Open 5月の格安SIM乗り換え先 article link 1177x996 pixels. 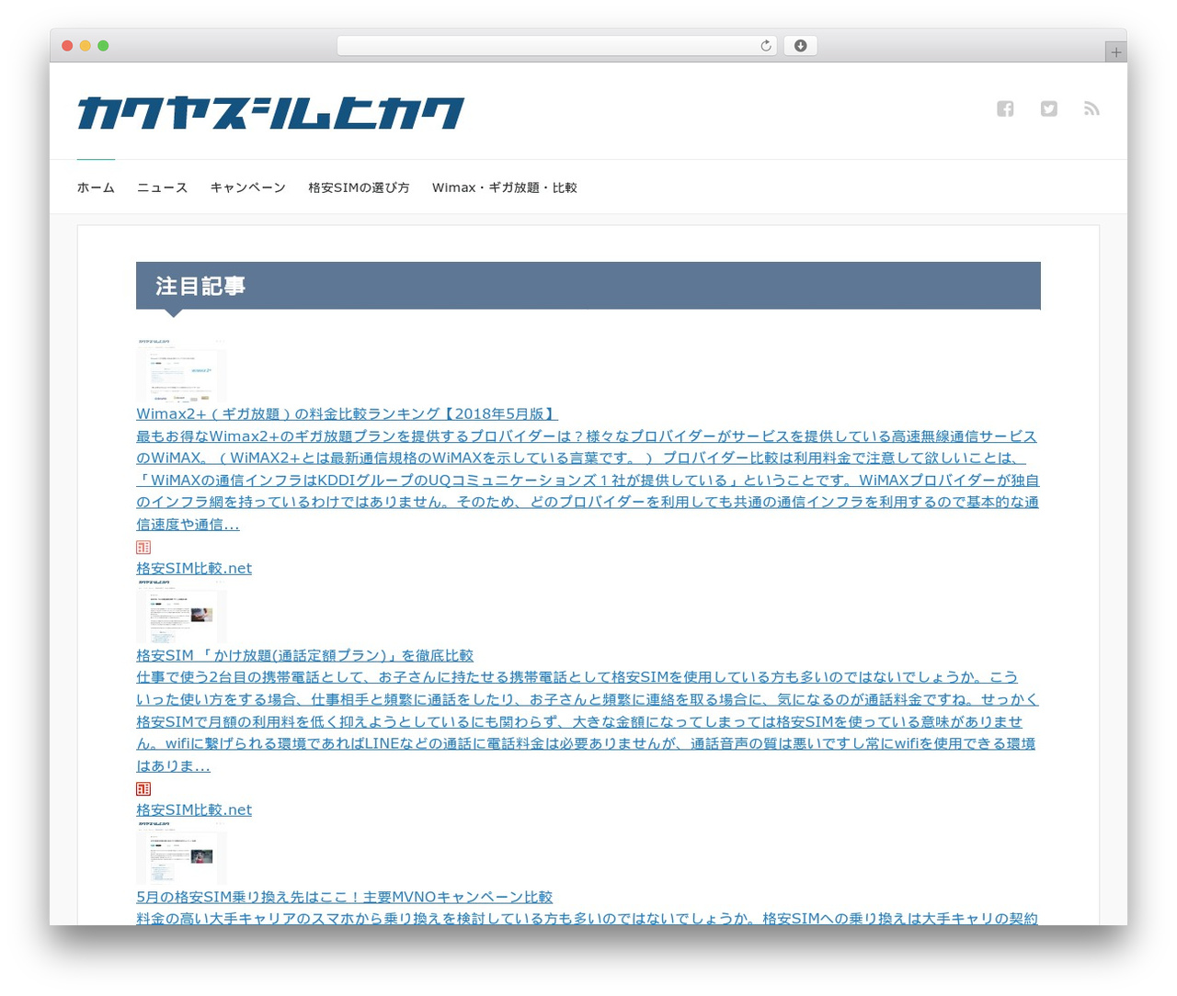(344, 898)
